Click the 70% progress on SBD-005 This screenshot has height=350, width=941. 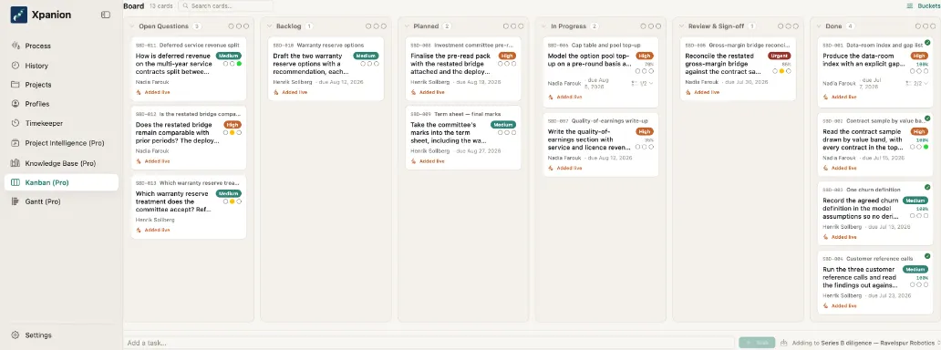click(x=648, y=64)
